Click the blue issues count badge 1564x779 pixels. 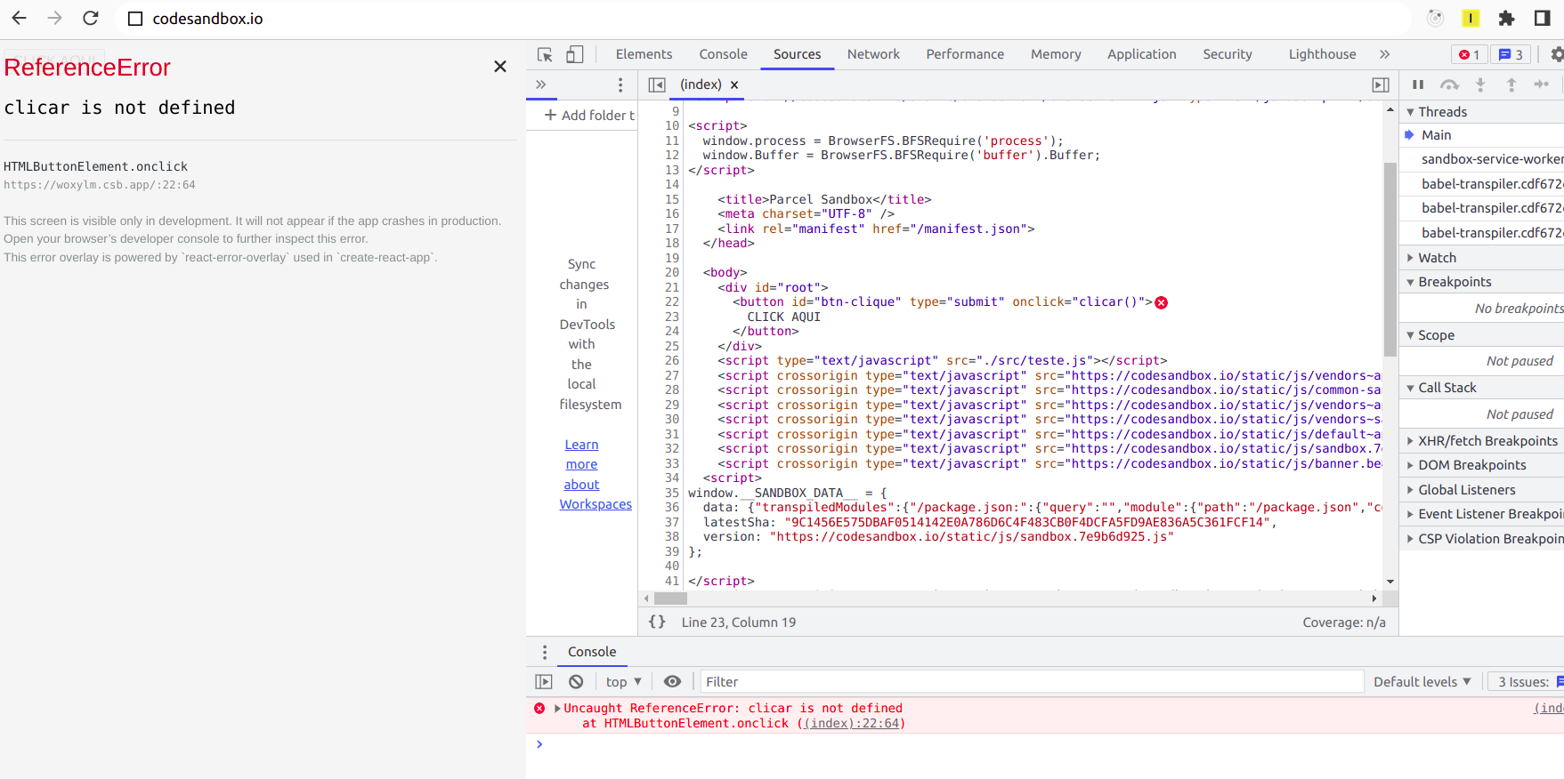1511,54
